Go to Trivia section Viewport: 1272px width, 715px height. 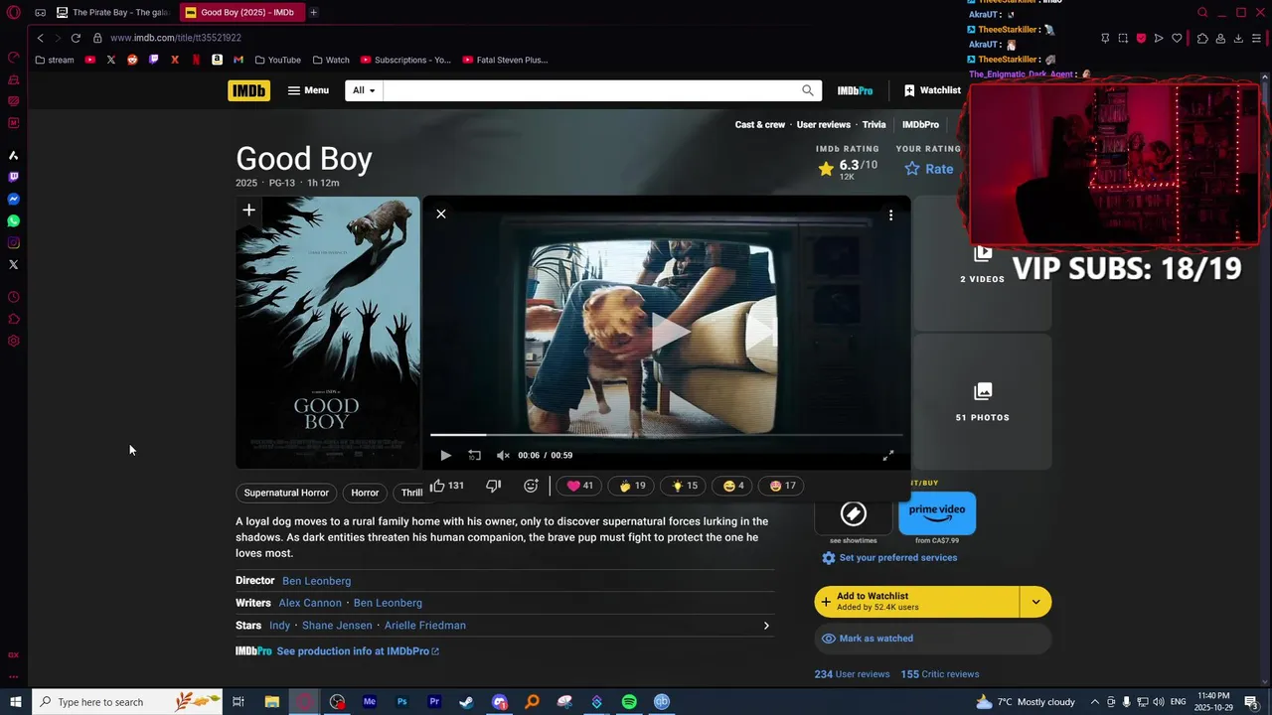click(x=874, y=125)
